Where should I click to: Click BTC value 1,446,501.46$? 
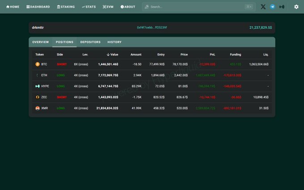(108, 64)
